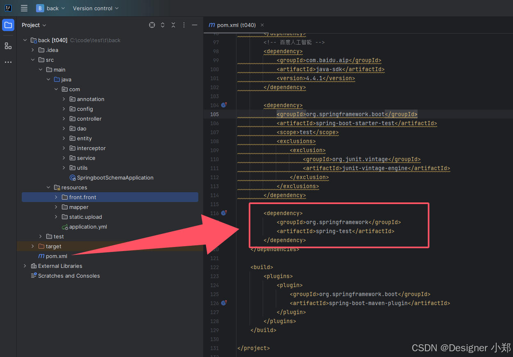
Task: Click junit-vintage-engine artifactId text
Action: coord(375,168)
